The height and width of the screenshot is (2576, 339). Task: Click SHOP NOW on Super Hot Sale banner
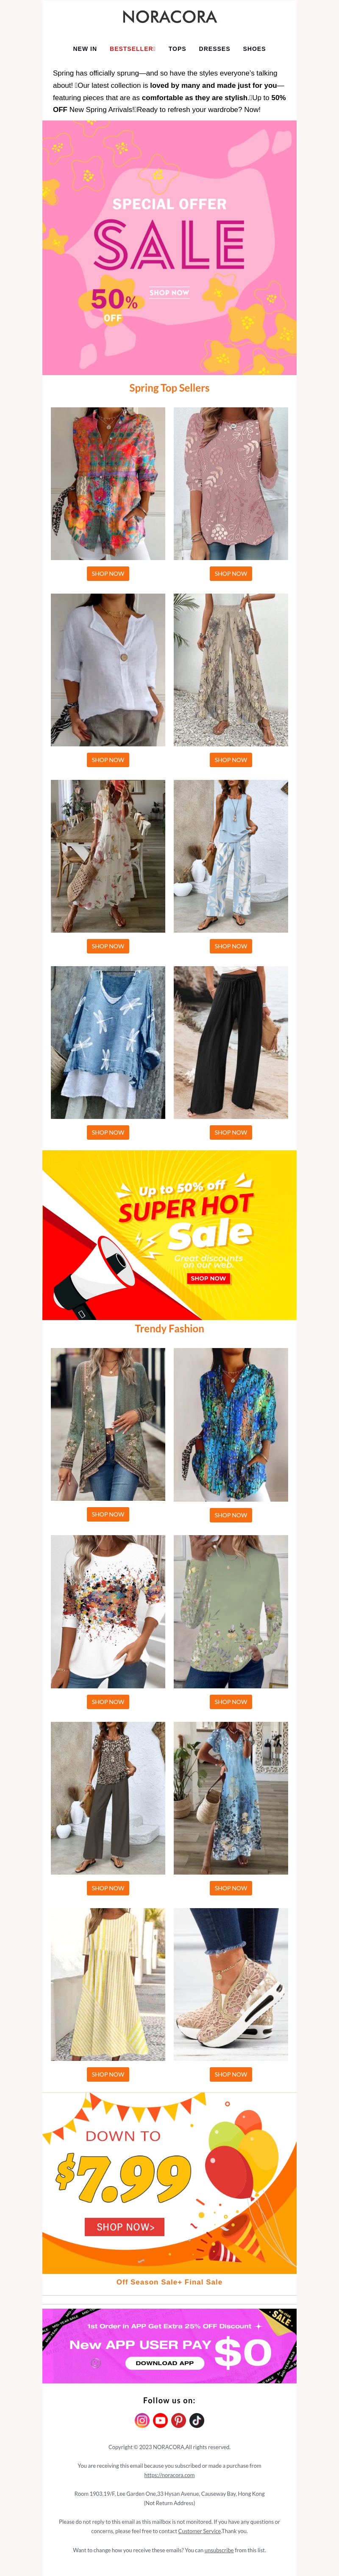[x=208, y=1278]
